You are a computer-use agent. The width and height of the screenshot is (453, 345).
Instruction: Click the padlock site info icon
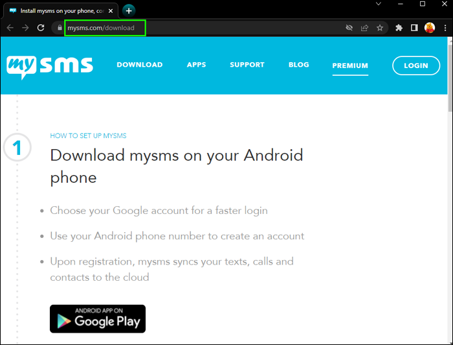(x=60, y=28)
